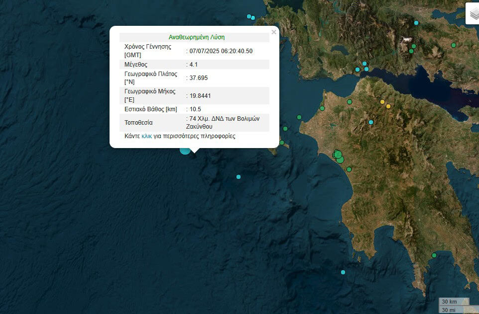Click the small green marker just south of the green cluster
This screenshot has width=479, height=314.
click(x=349, y=169)
